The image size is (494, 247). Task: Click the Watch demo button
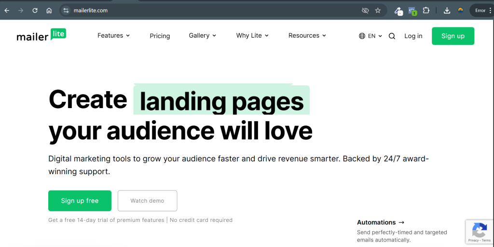(x=147, y=201)
